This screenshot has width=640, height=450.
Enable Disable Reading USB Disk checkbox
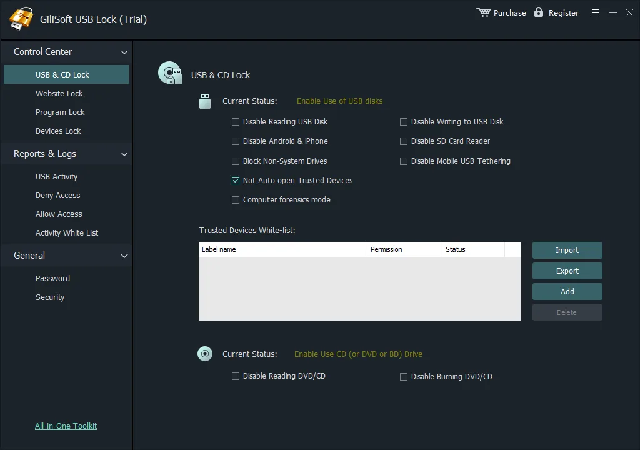236,122
